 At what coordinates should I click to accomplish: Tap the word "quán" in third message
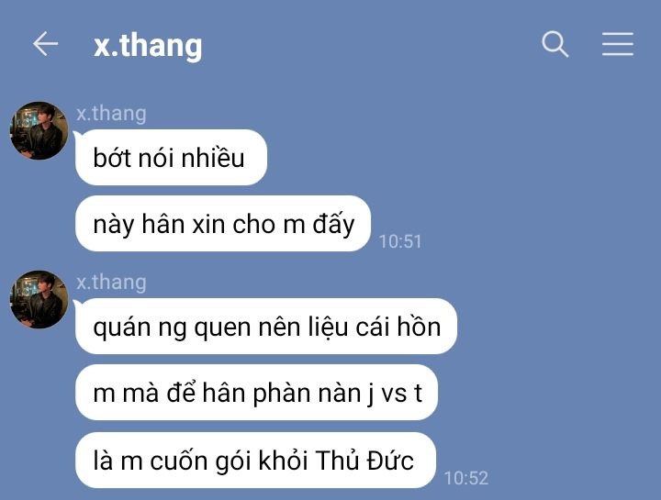(x=122, y=328)
